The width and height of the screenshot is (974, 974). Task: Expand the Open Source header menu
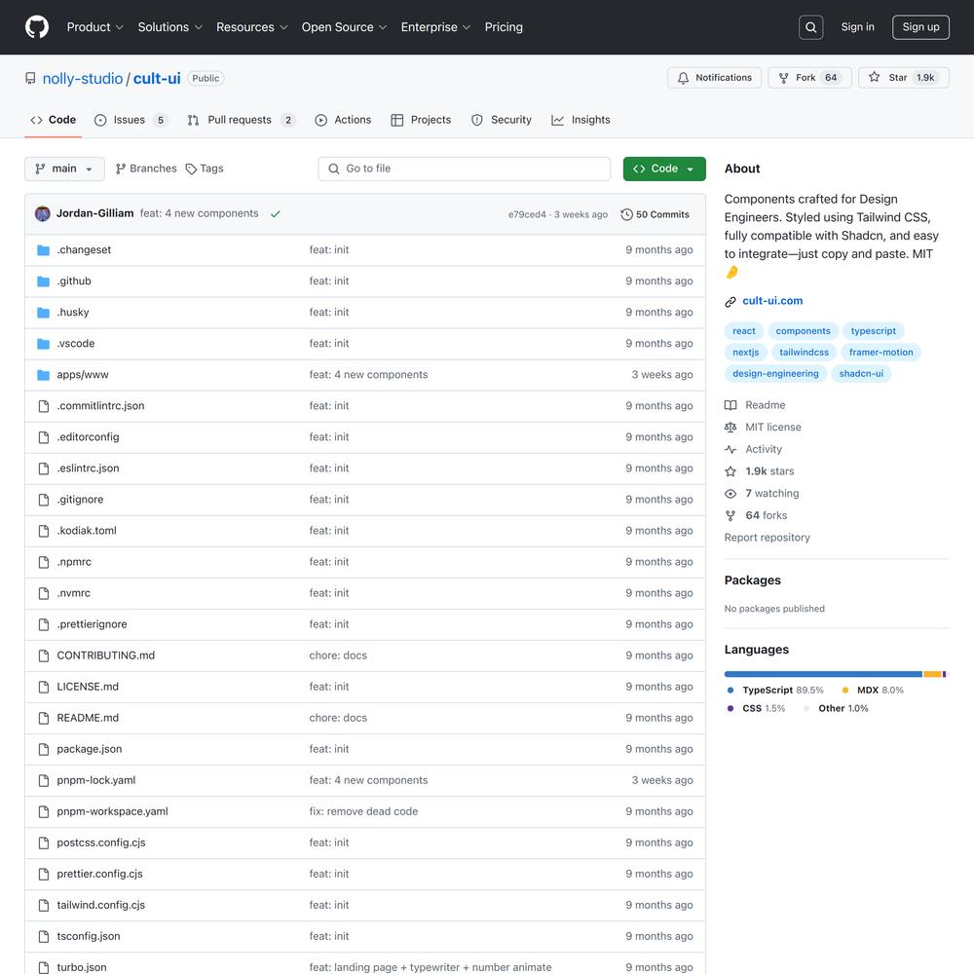(x=344, y=27)
